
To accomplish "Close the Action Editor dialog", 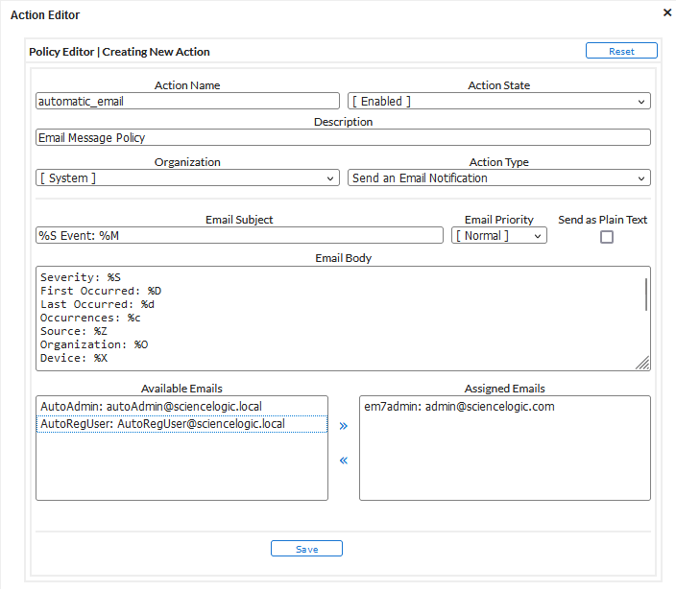I will point(667,12).
